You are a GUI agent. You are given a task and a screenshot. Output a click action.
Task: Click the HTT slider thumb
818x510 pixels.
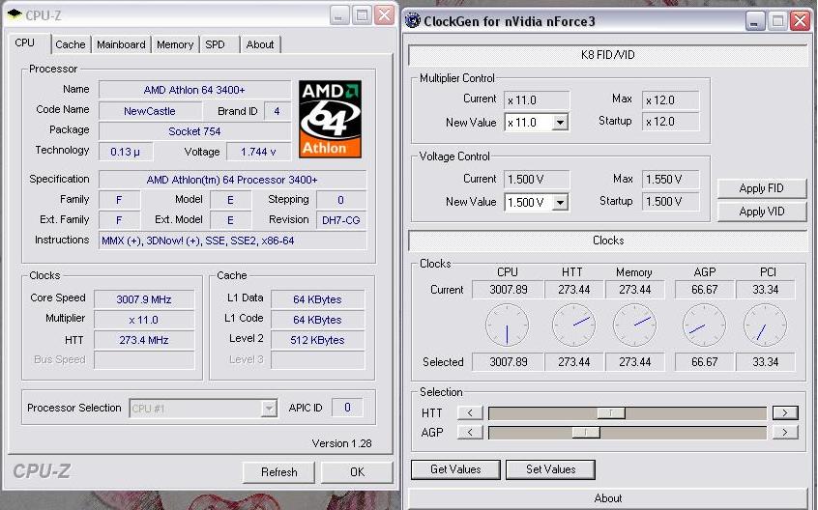611,413
